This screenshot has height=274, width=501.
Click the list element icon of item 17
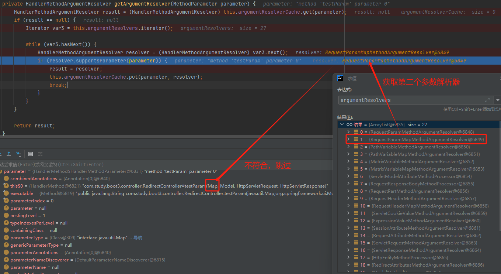click(x=356, y=258)
